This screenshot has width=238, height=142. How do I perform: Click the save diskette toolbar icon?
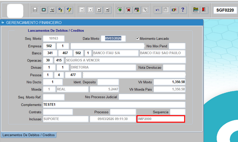pyautogui.click(x=35, y=10)
